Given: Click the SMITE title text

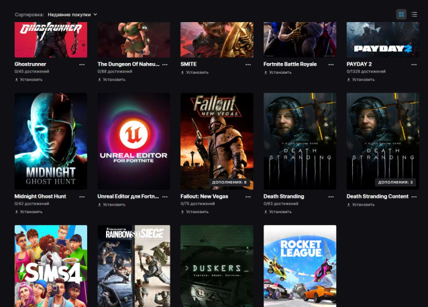Looking at the screenshot, I should [x=189, y=64].
